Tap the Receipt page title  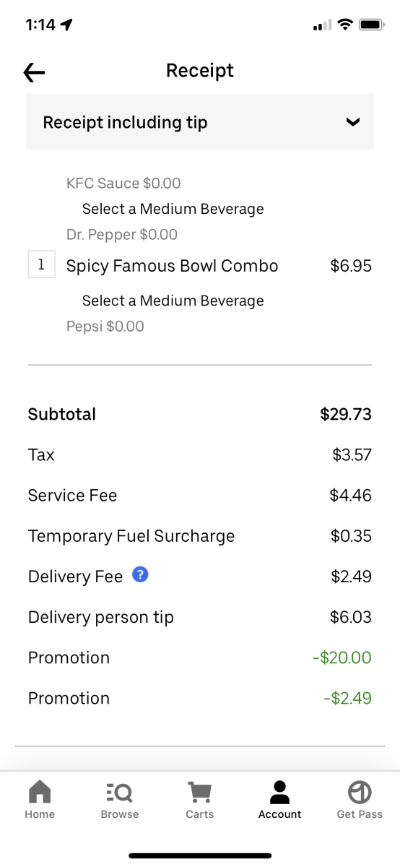200,70
